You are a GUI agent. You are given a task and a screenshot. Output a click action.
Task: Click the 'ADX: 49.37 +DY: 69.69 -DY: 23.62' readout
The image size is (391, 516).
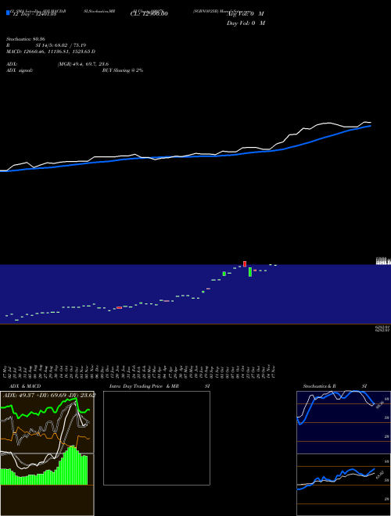tap(49, 395)
